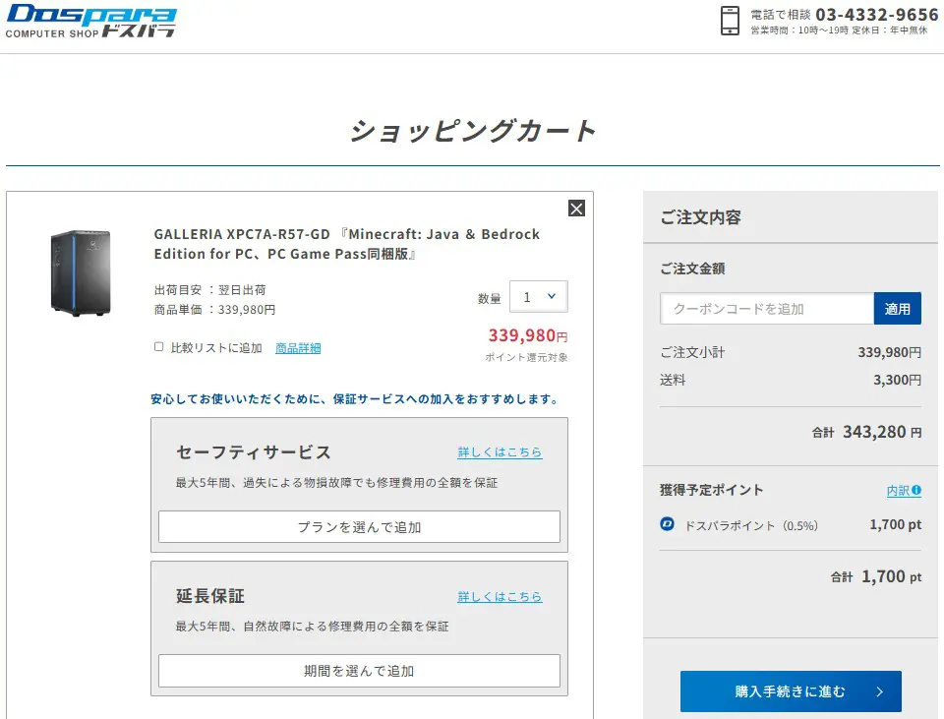Remove item with the X icon
The height and width of the screenshot is (719, 944).
coord(576,209)
